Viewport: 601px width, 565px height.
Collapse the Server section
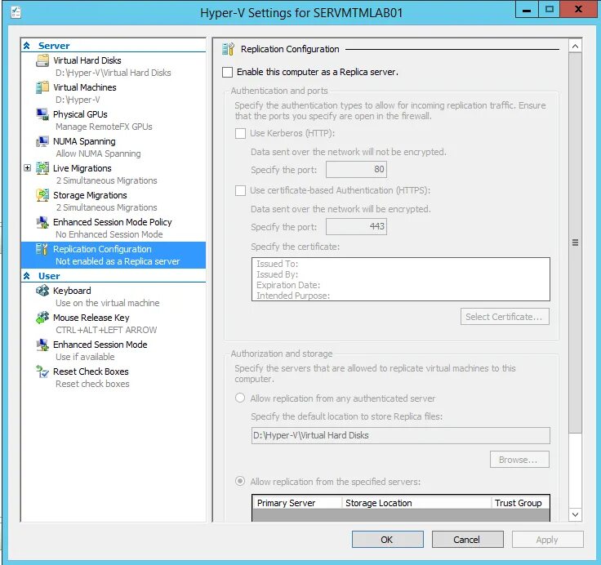[x=26, y=46]
